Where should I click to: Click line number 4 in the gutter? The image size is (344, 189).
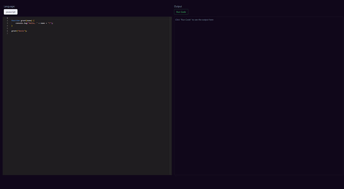tap(7, 26)
